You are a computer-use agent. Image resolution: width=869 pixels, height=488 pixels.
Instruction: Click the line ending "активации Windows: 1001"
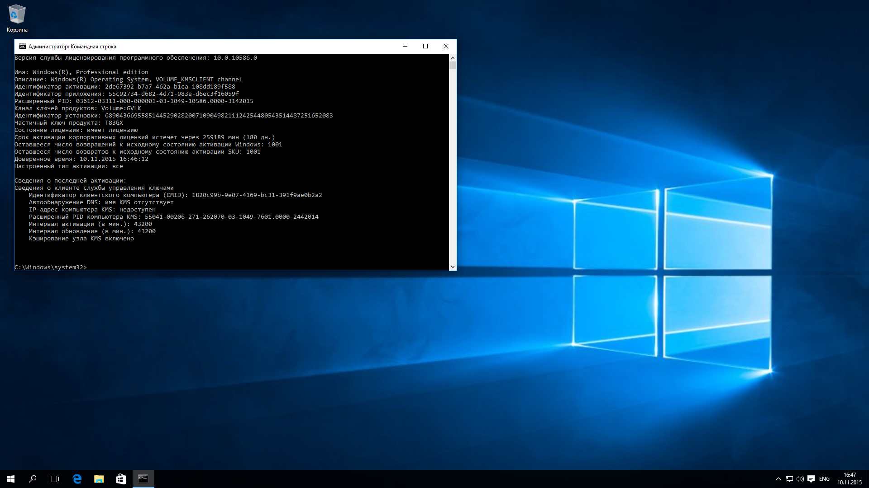click(x=148, y=145)
